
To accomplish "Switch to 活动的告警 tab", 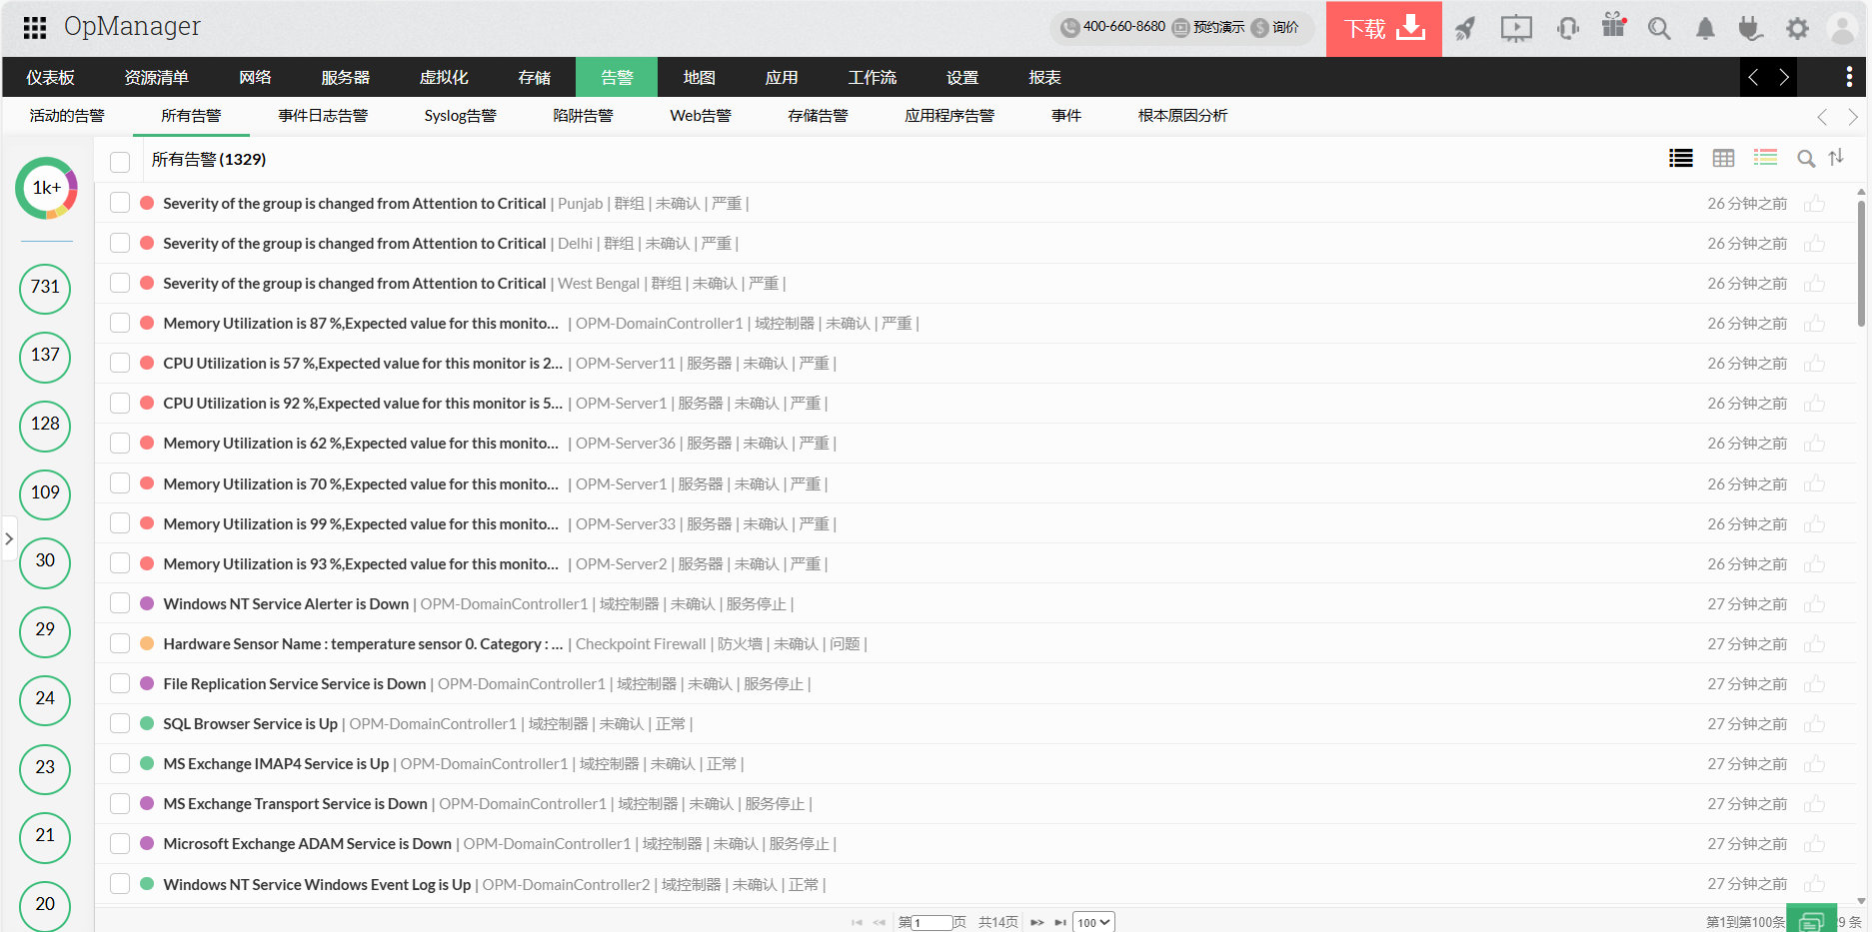I will pos(67,116).
